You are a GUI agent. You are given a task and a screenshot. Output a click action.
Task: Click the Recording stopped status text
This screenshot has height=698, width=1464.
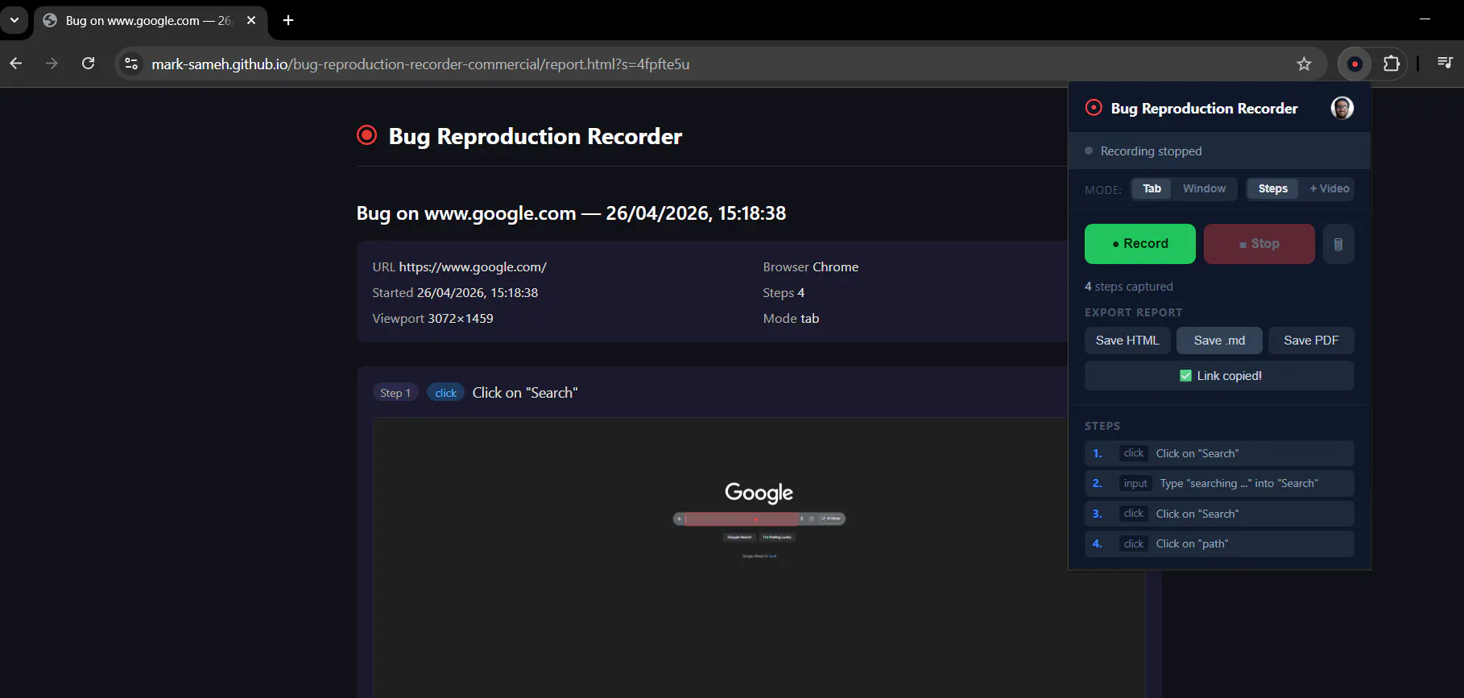1151,151
